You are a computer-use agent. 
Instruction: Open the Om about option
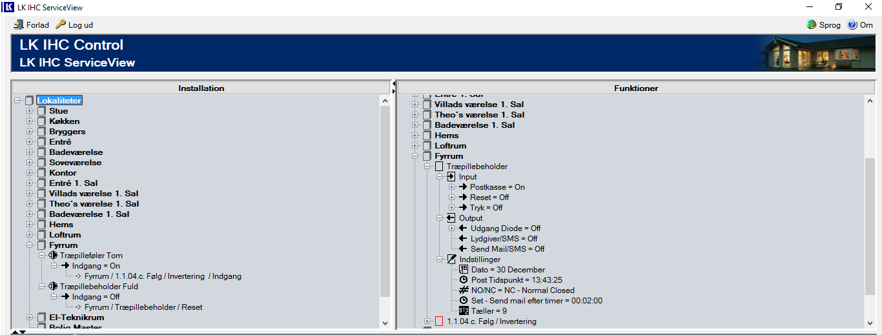tap(860, 25)
